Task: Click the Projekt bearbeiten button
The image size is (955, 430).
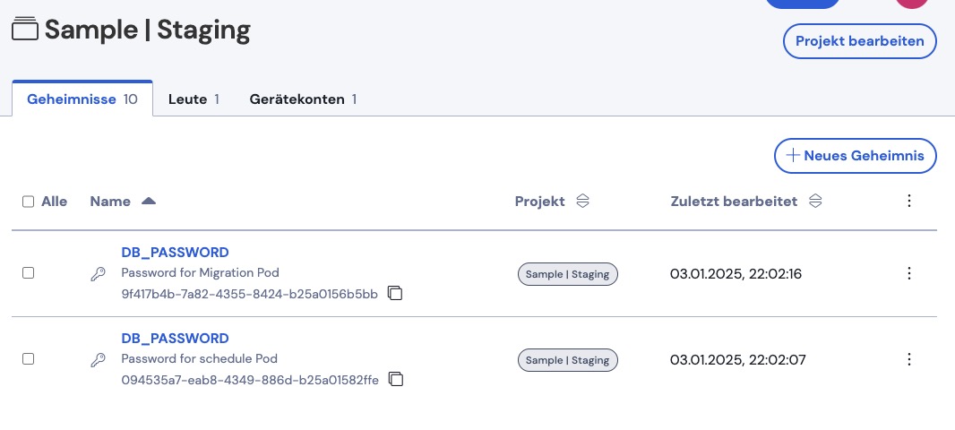Action: [x=859, y=41]
